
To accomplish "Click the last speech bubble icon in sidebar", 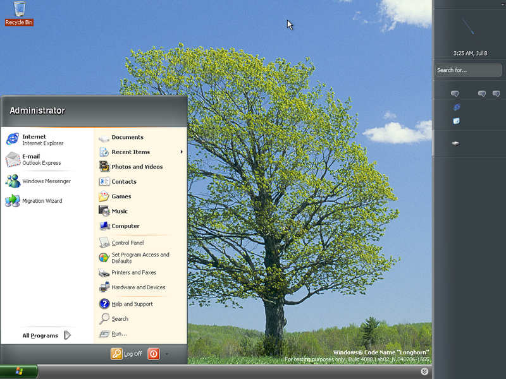I will coord(497,93).
